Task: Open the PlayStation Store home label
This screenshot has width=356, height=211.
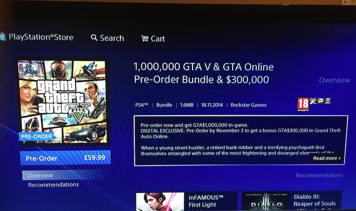Action: click(41, 37)
